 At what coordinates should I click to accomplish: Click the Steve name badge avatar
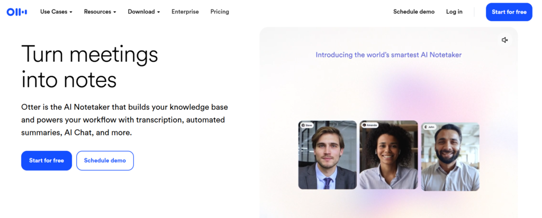point(303,125)
